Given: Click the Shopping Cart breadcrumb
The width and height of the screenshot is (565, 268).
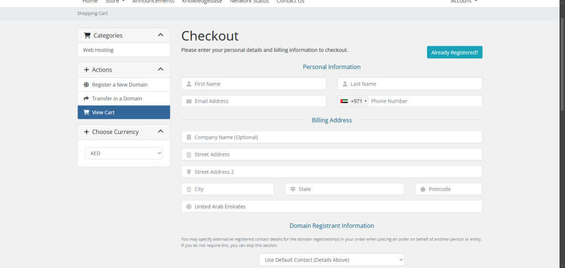Looking at the screenshot, I should 92,13.
